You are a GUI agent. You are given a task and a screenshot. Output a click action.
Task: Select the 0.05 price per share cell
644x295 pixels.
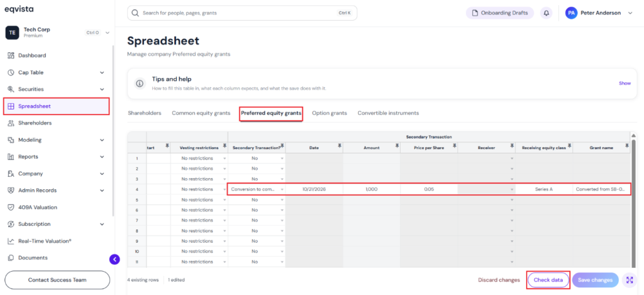point(429,189)
